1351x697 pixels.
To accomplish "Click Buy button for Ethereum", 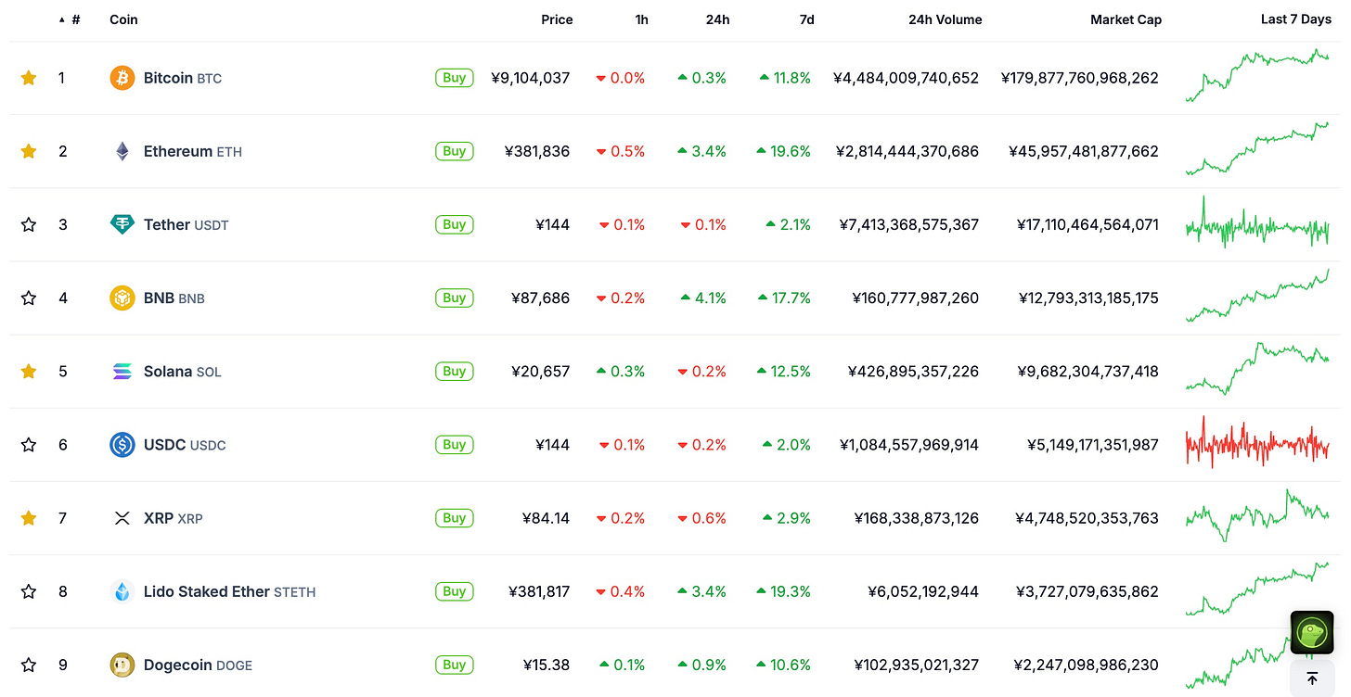I will click(x=455, y=151).
